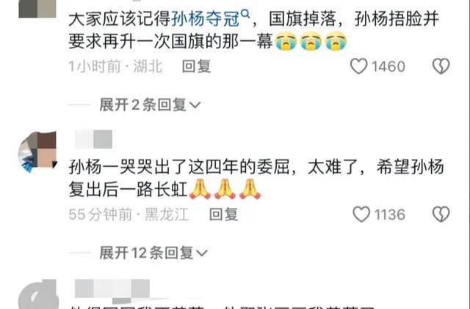Viewport: 470px width, 309px height.
Task: Open the second commenter's blurred username
Action: (93, 139)
